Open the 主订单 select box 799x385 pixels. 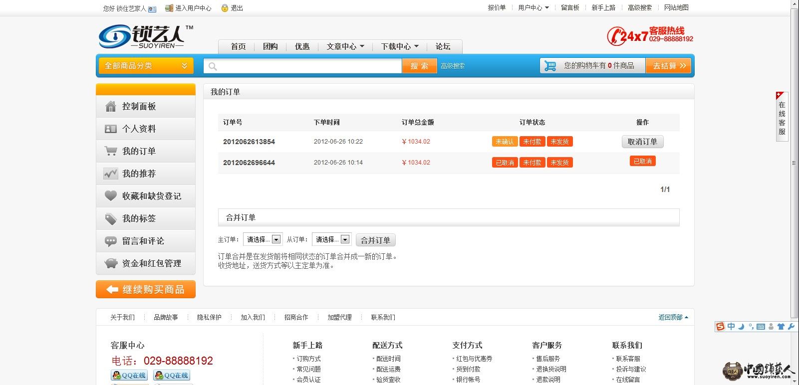pyautogui.click(x=263, y=239)
